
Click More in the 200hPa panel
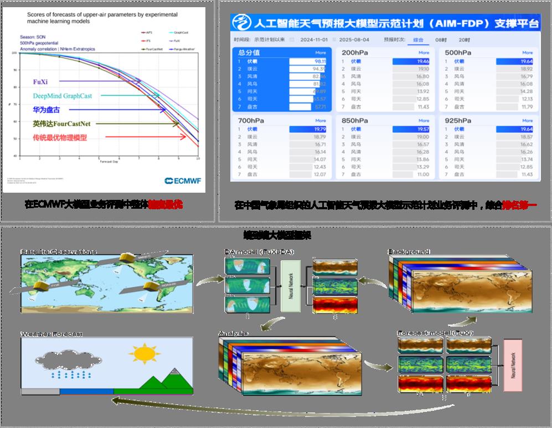pyautogui.click(x=424, y=53)
